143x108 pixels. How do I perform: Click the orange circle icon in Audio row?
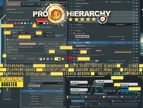(x=89, y=52)
